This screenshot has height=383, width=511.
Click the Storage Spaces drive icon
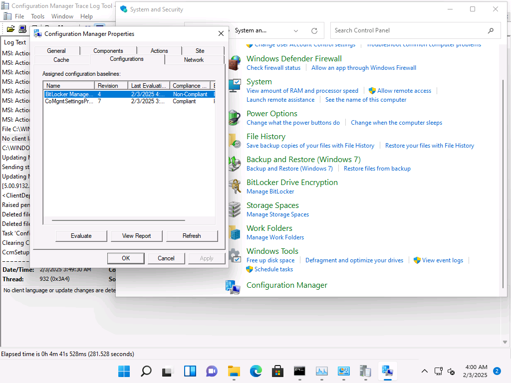coord(235,209)
